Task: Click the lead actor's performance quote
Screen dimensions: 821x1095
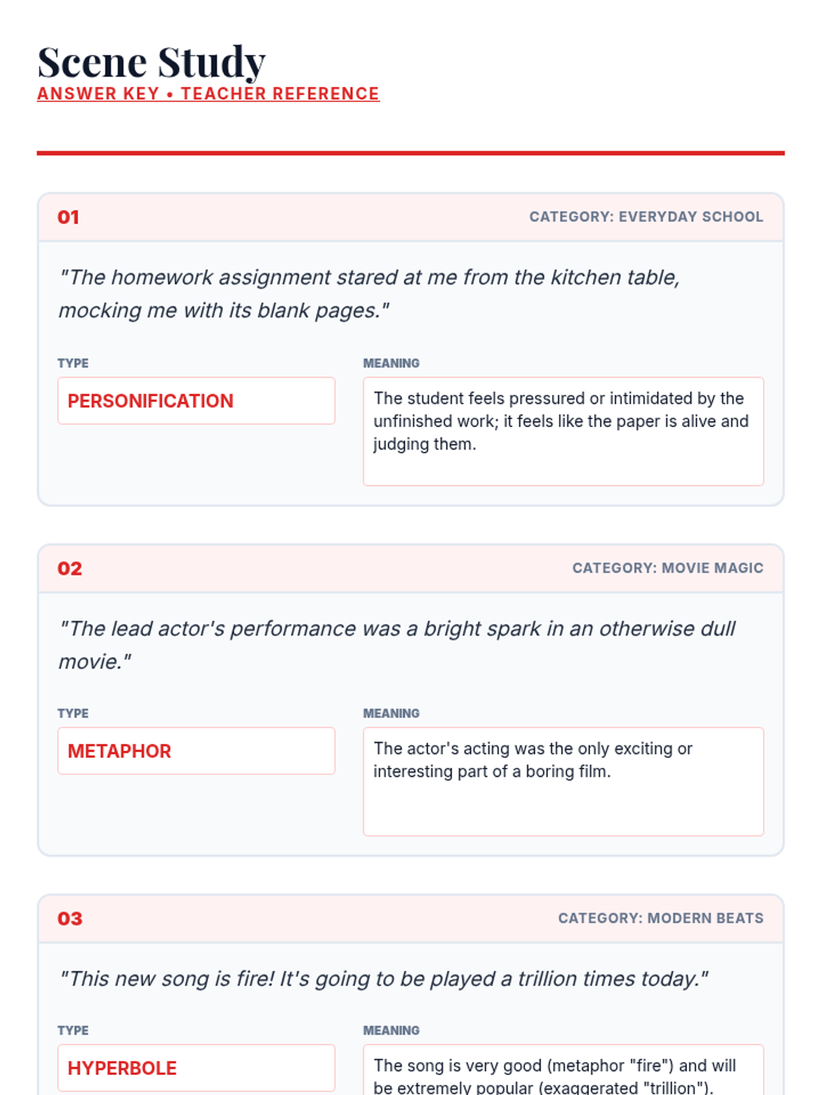Action: tap(397, 645)
